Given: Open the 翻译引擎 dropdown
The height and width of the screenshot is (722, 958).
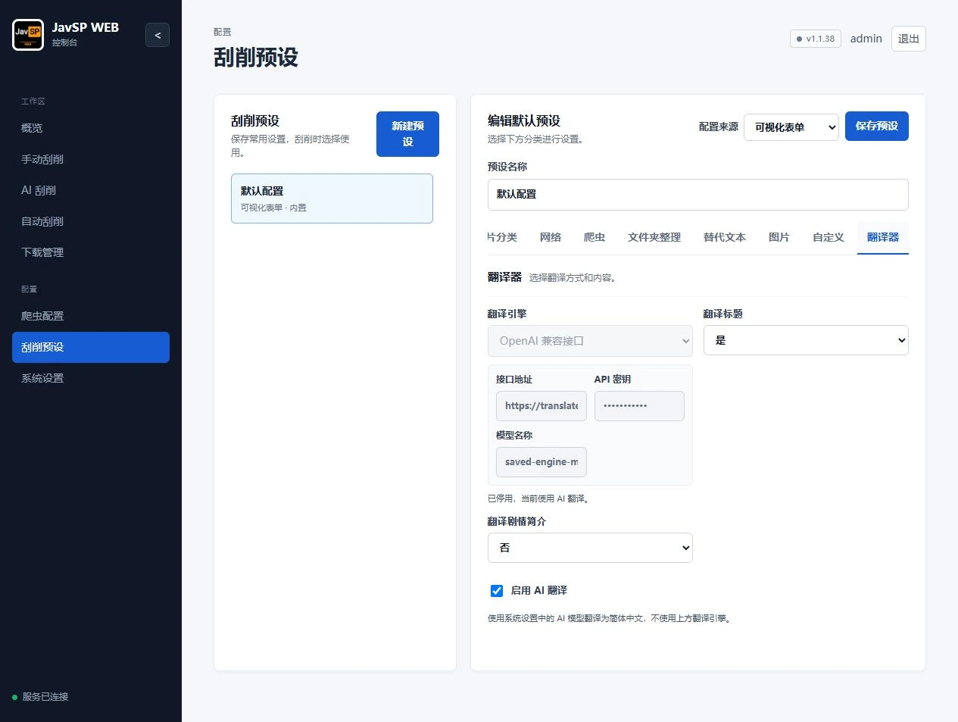Looking at the screenshot, I should (590, 341).
